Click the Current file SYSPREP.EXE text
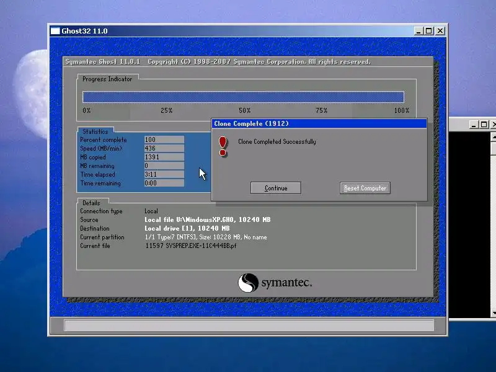The width and height of the screenshot is (496, 372). [191, 246]
